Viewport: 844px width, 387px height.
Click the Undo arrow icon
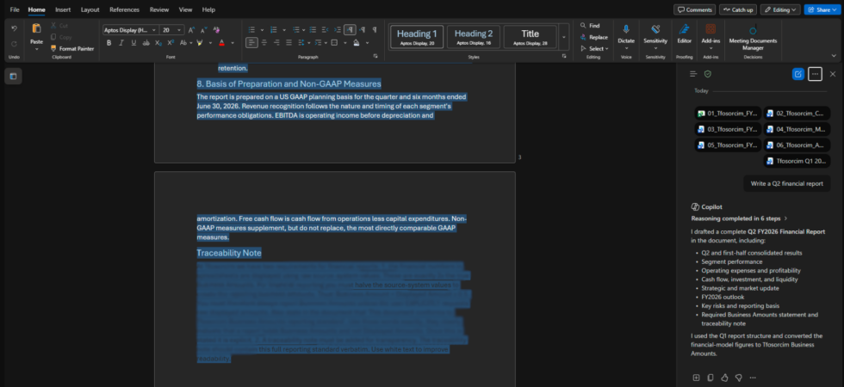(x=14, y=28)
